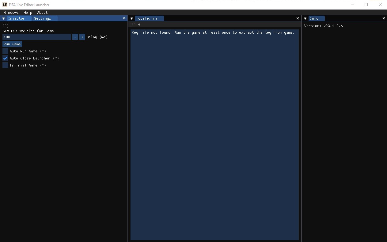
Task: Open the File menu in locale.ini panel
Action: pos(136,24)
